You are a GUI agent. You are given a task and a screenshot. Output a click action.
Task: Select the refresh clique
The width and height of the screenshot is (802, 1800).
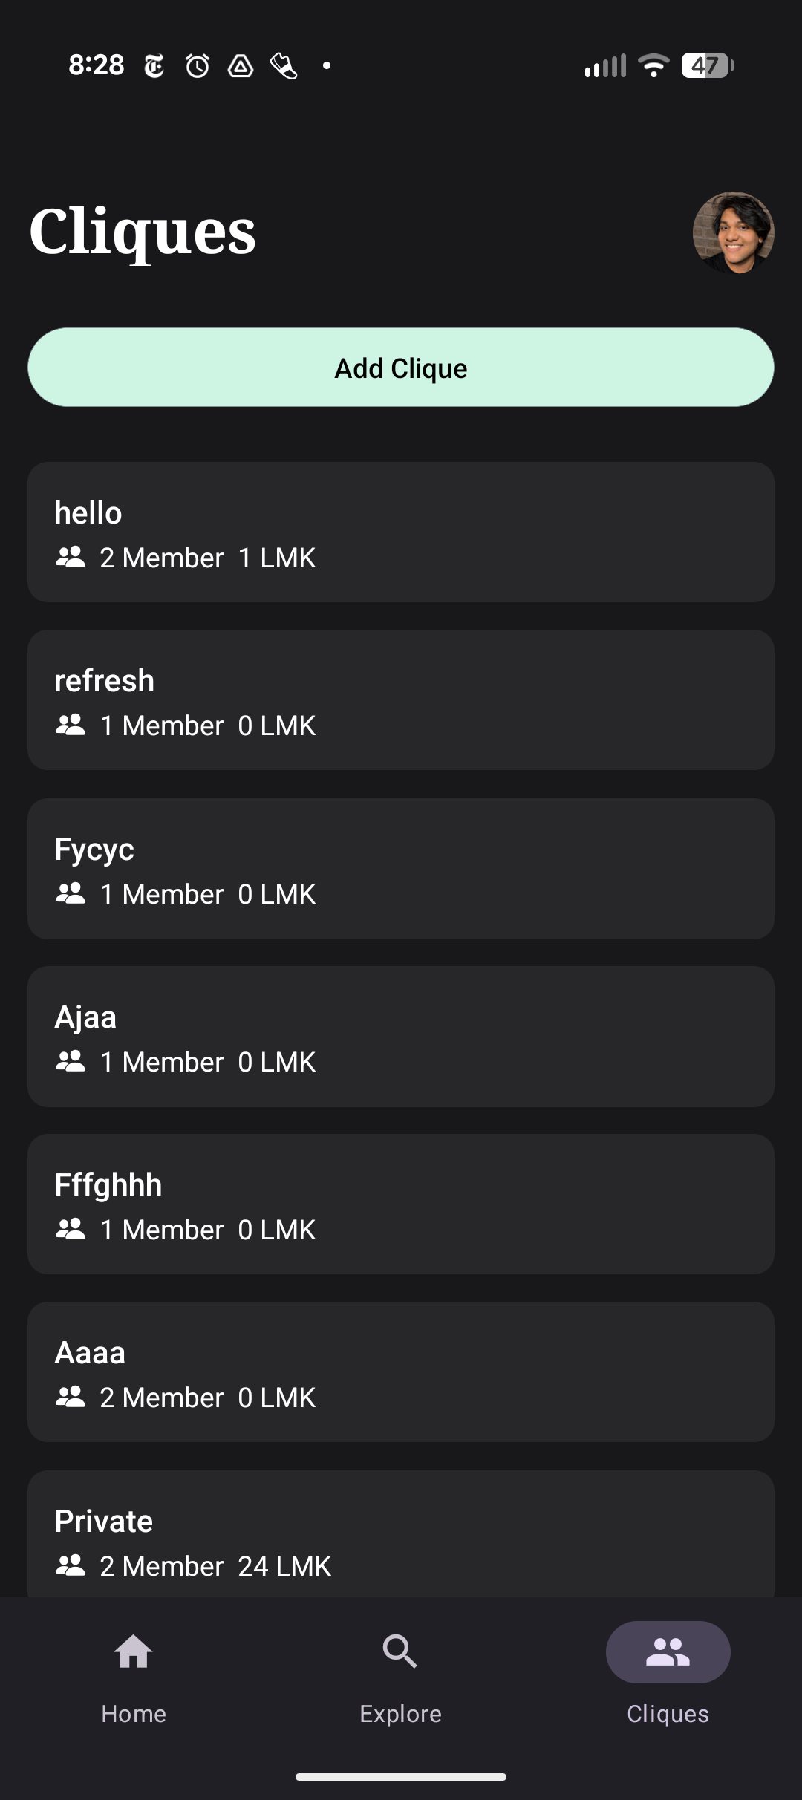(x=401, y=700)
